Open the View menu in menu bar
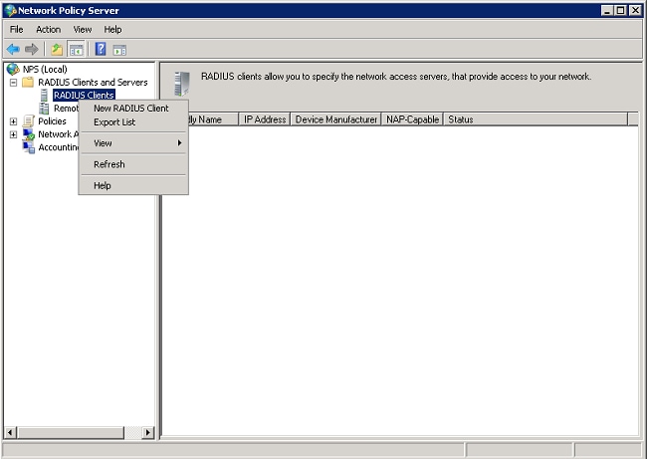This screenshot has width=647, height=459. pos(83,29)
